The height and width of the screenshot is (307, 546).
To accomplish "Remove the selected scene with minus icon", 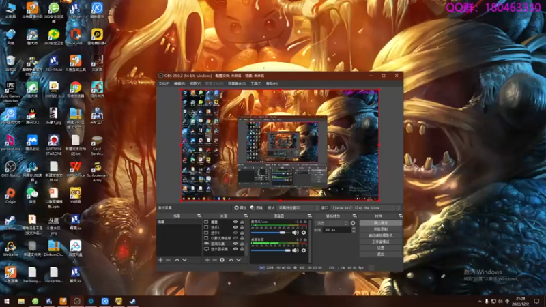I will 168,260.
